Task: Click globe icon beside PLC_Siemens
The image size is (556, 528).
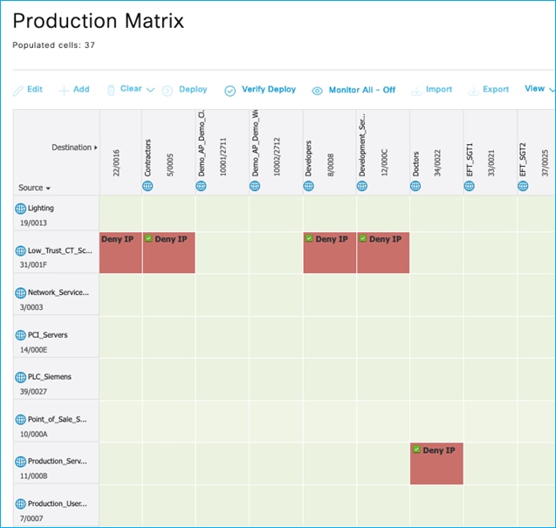Action: (21, 377)
